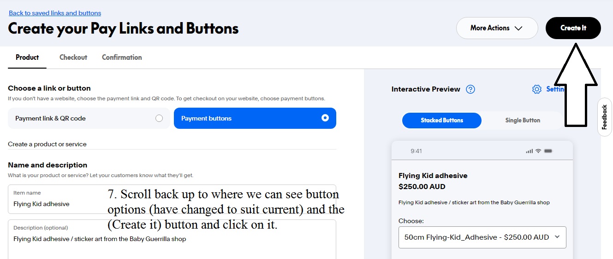
Task: Open the Settings gear icon
Action: click(x=536, y=89)
